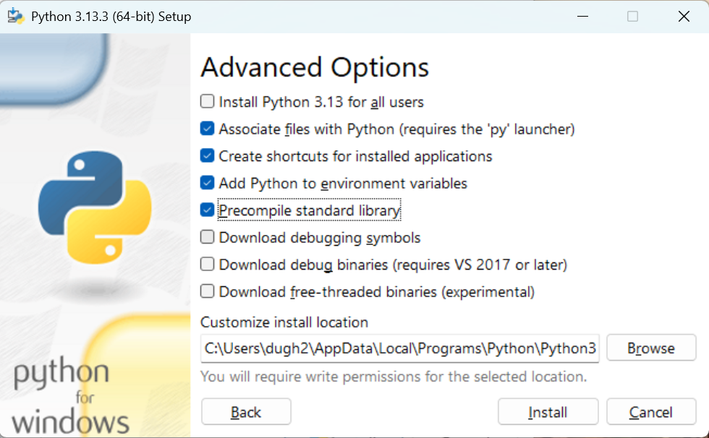Uncheck creating shortcuts for installed applications
The width and height of the screenshot is (709, 438).
coord(207,156)
